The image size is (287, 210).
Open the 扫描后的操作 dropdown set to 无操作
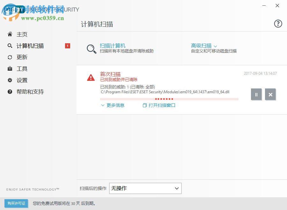coord(145,188)
